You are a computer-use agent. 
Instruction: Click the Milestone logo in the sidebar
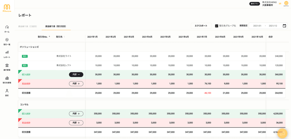(x=7, y=8)
